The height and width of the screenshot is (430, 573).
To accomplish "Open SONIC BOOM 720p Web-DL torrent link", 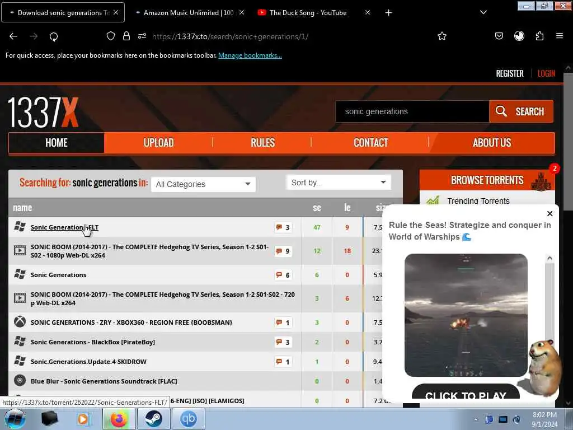I will point(163,299).
